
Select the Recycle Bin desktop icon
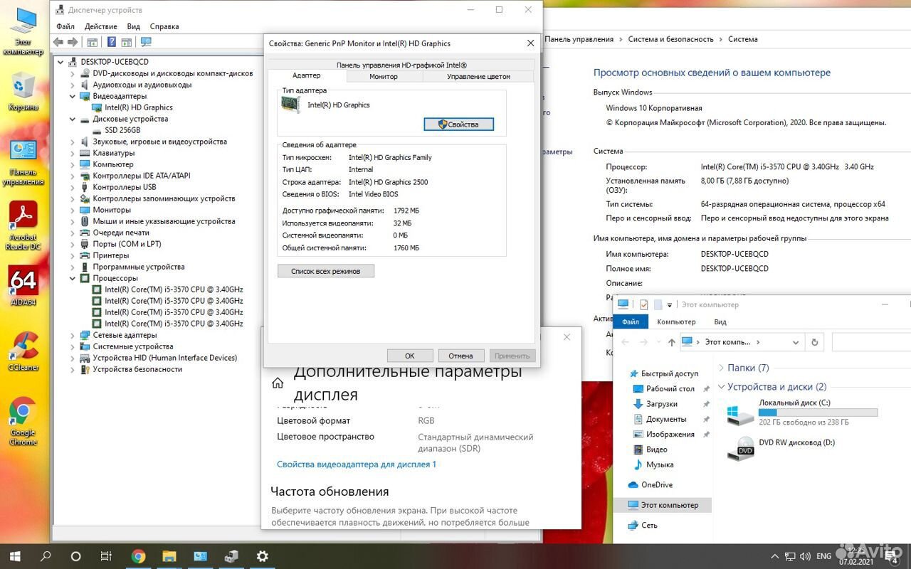click(23, 92)
